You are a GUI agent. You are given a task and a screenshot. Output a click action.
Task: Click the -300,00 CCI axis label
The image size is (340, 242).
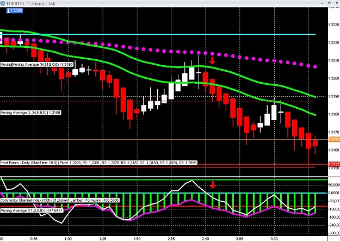tap(334, 233)
